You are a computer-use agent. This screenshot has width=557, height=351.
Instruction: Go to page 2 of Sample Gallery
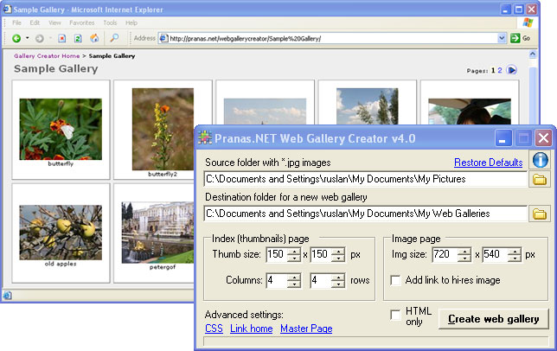[500, 70]
